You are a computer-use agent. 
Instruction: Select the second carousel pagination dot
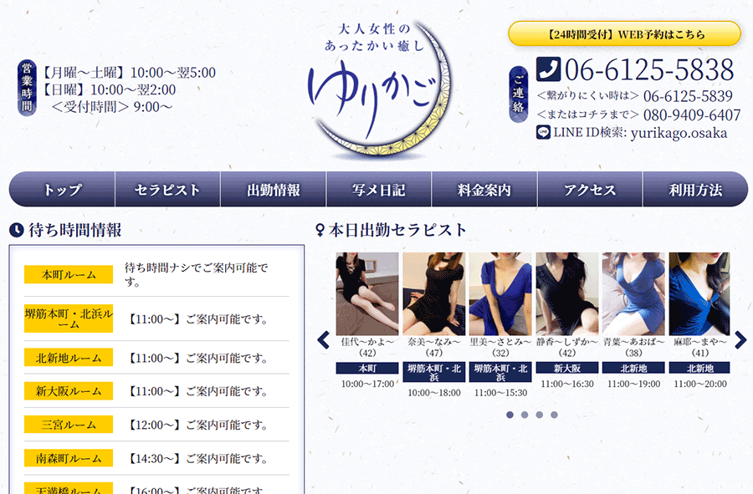pyautogui.click(x=525, y=415)
